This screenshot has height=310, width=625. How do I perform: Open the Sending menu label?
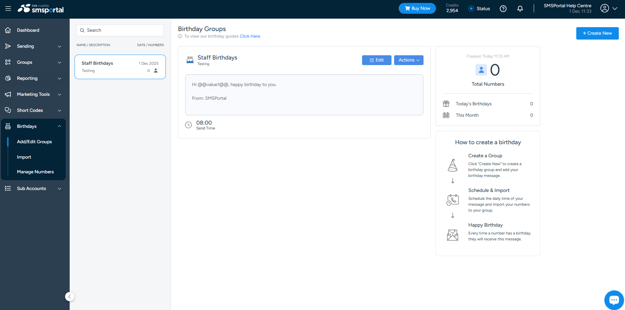[26, 46]
